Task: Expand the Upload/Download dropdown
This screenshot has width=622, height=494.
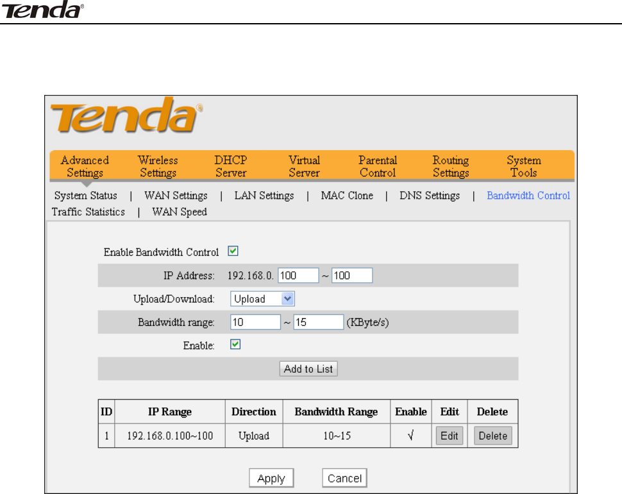Action: point(262,299)
